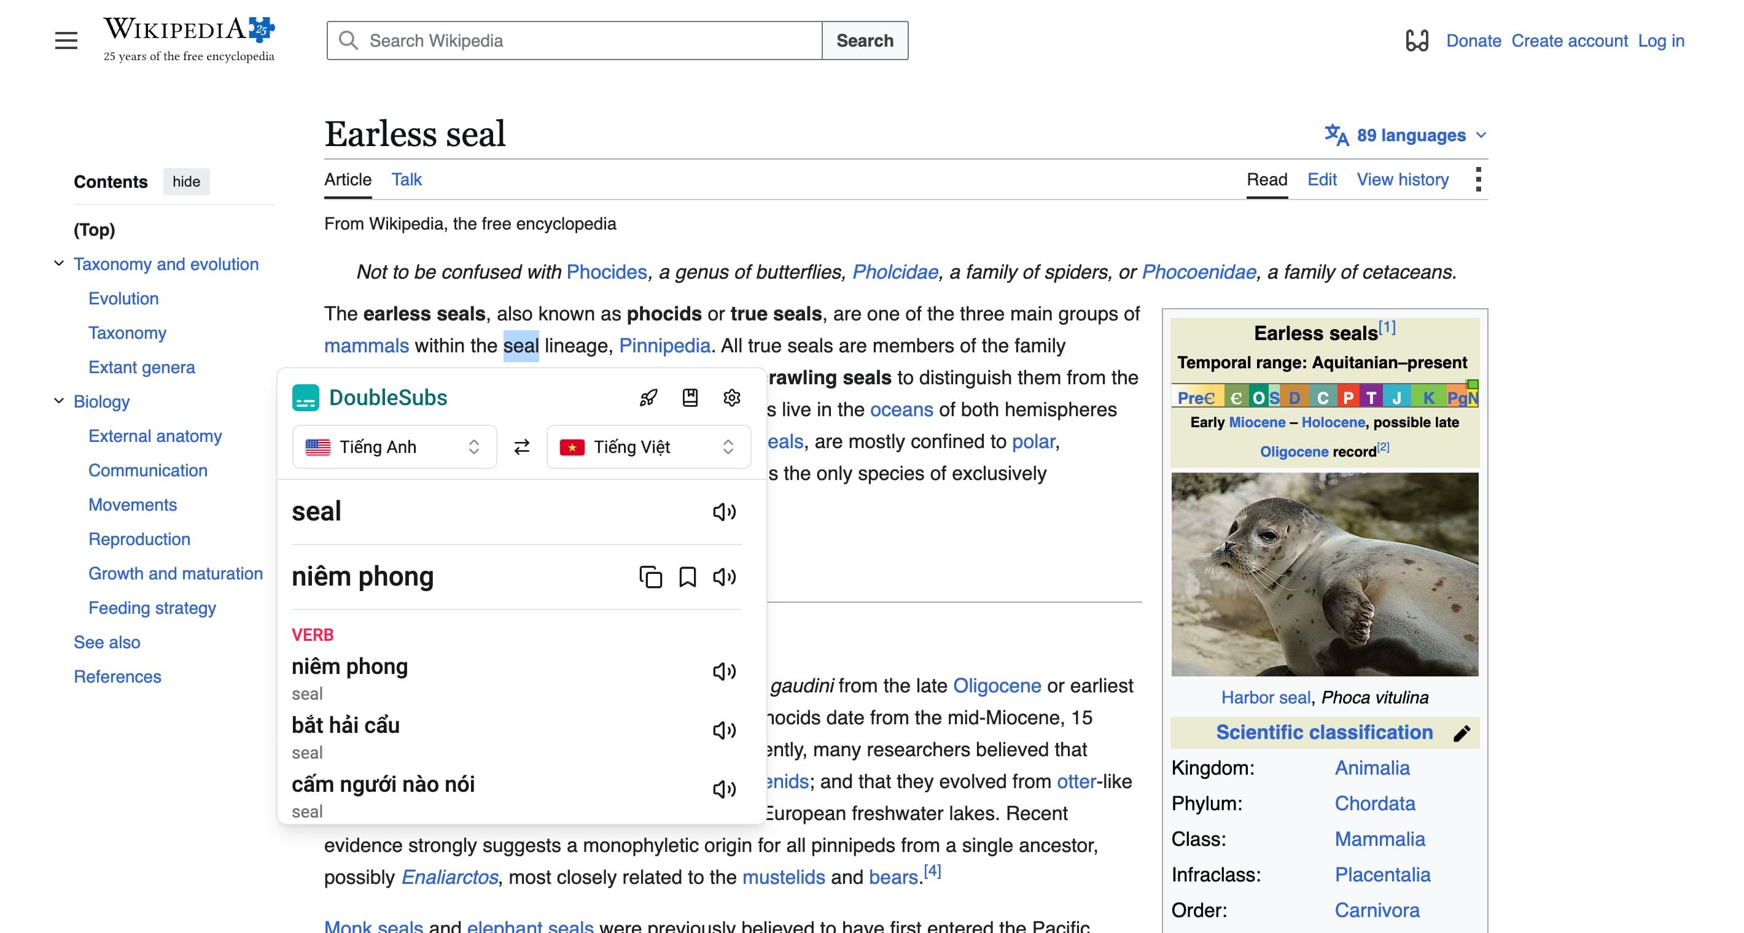
Task: Switch to the Article tab
Action: (348, 179)
